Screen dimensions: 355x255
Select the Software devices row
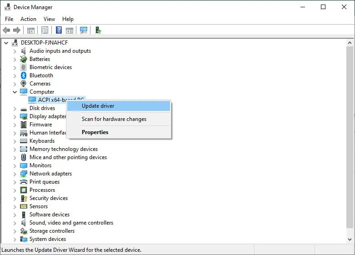pyautogui.click(x=50, y=215)
